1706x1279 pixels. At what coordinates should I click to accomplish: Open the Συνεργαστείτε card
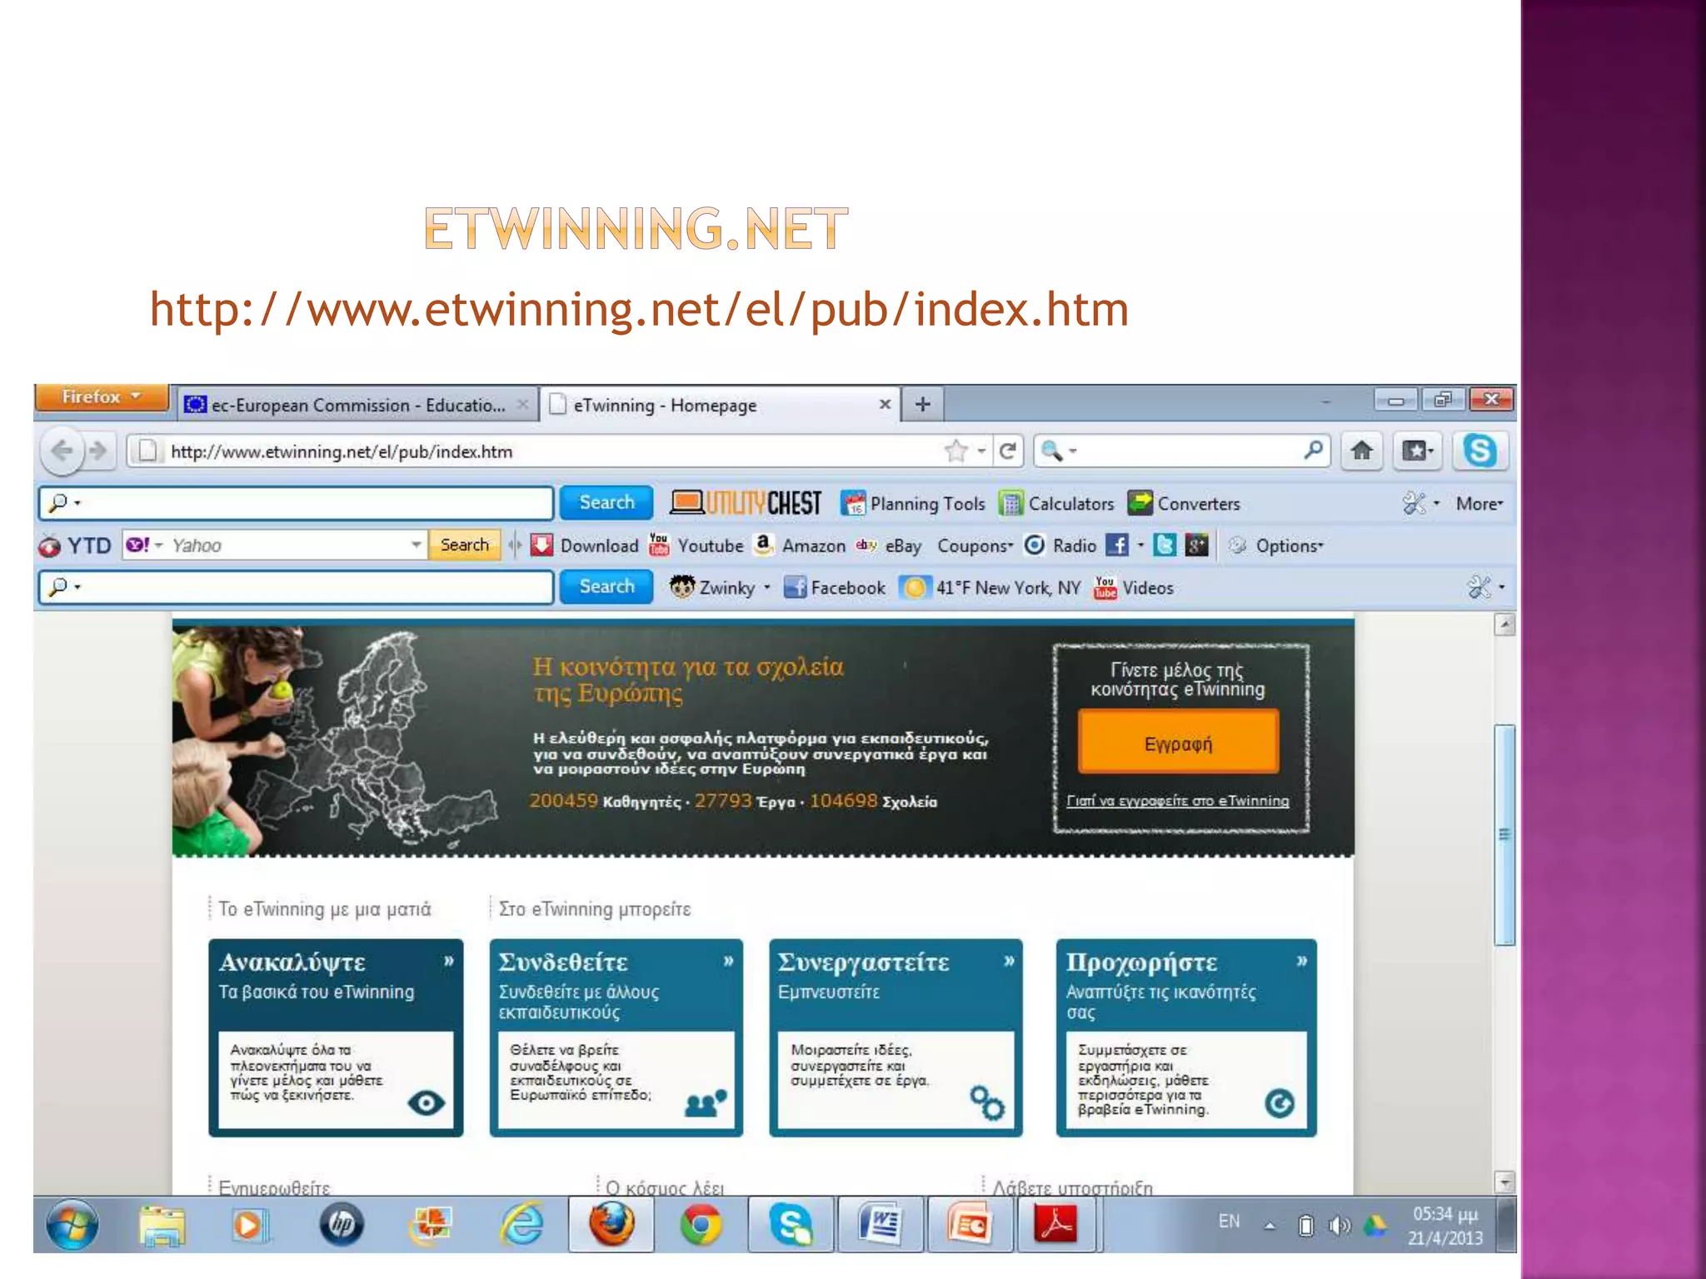point(896,1038)
